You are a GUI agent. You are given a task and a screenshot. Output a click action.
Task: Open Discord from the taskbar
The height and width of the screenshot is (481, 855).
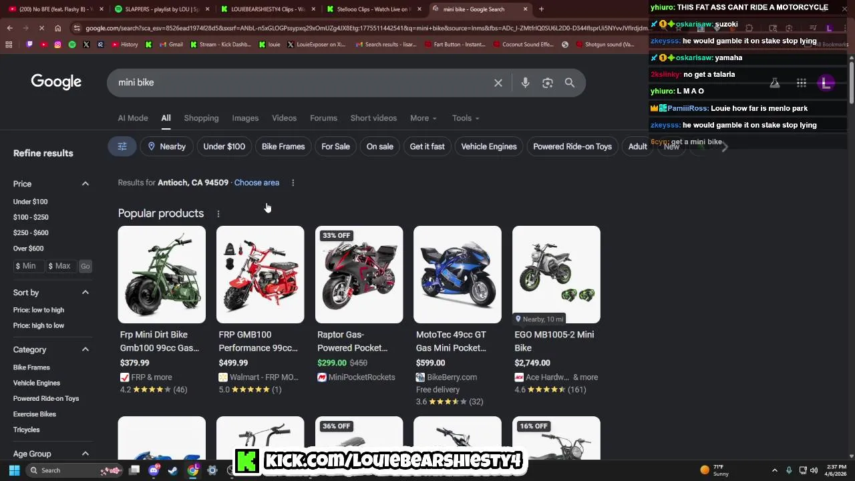click(154, 470)
